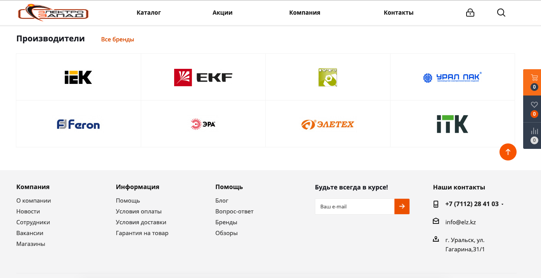541x278 pixels.
Task: Click the orange scroll-to-top arrow button
Action: [x=508, y=152]
